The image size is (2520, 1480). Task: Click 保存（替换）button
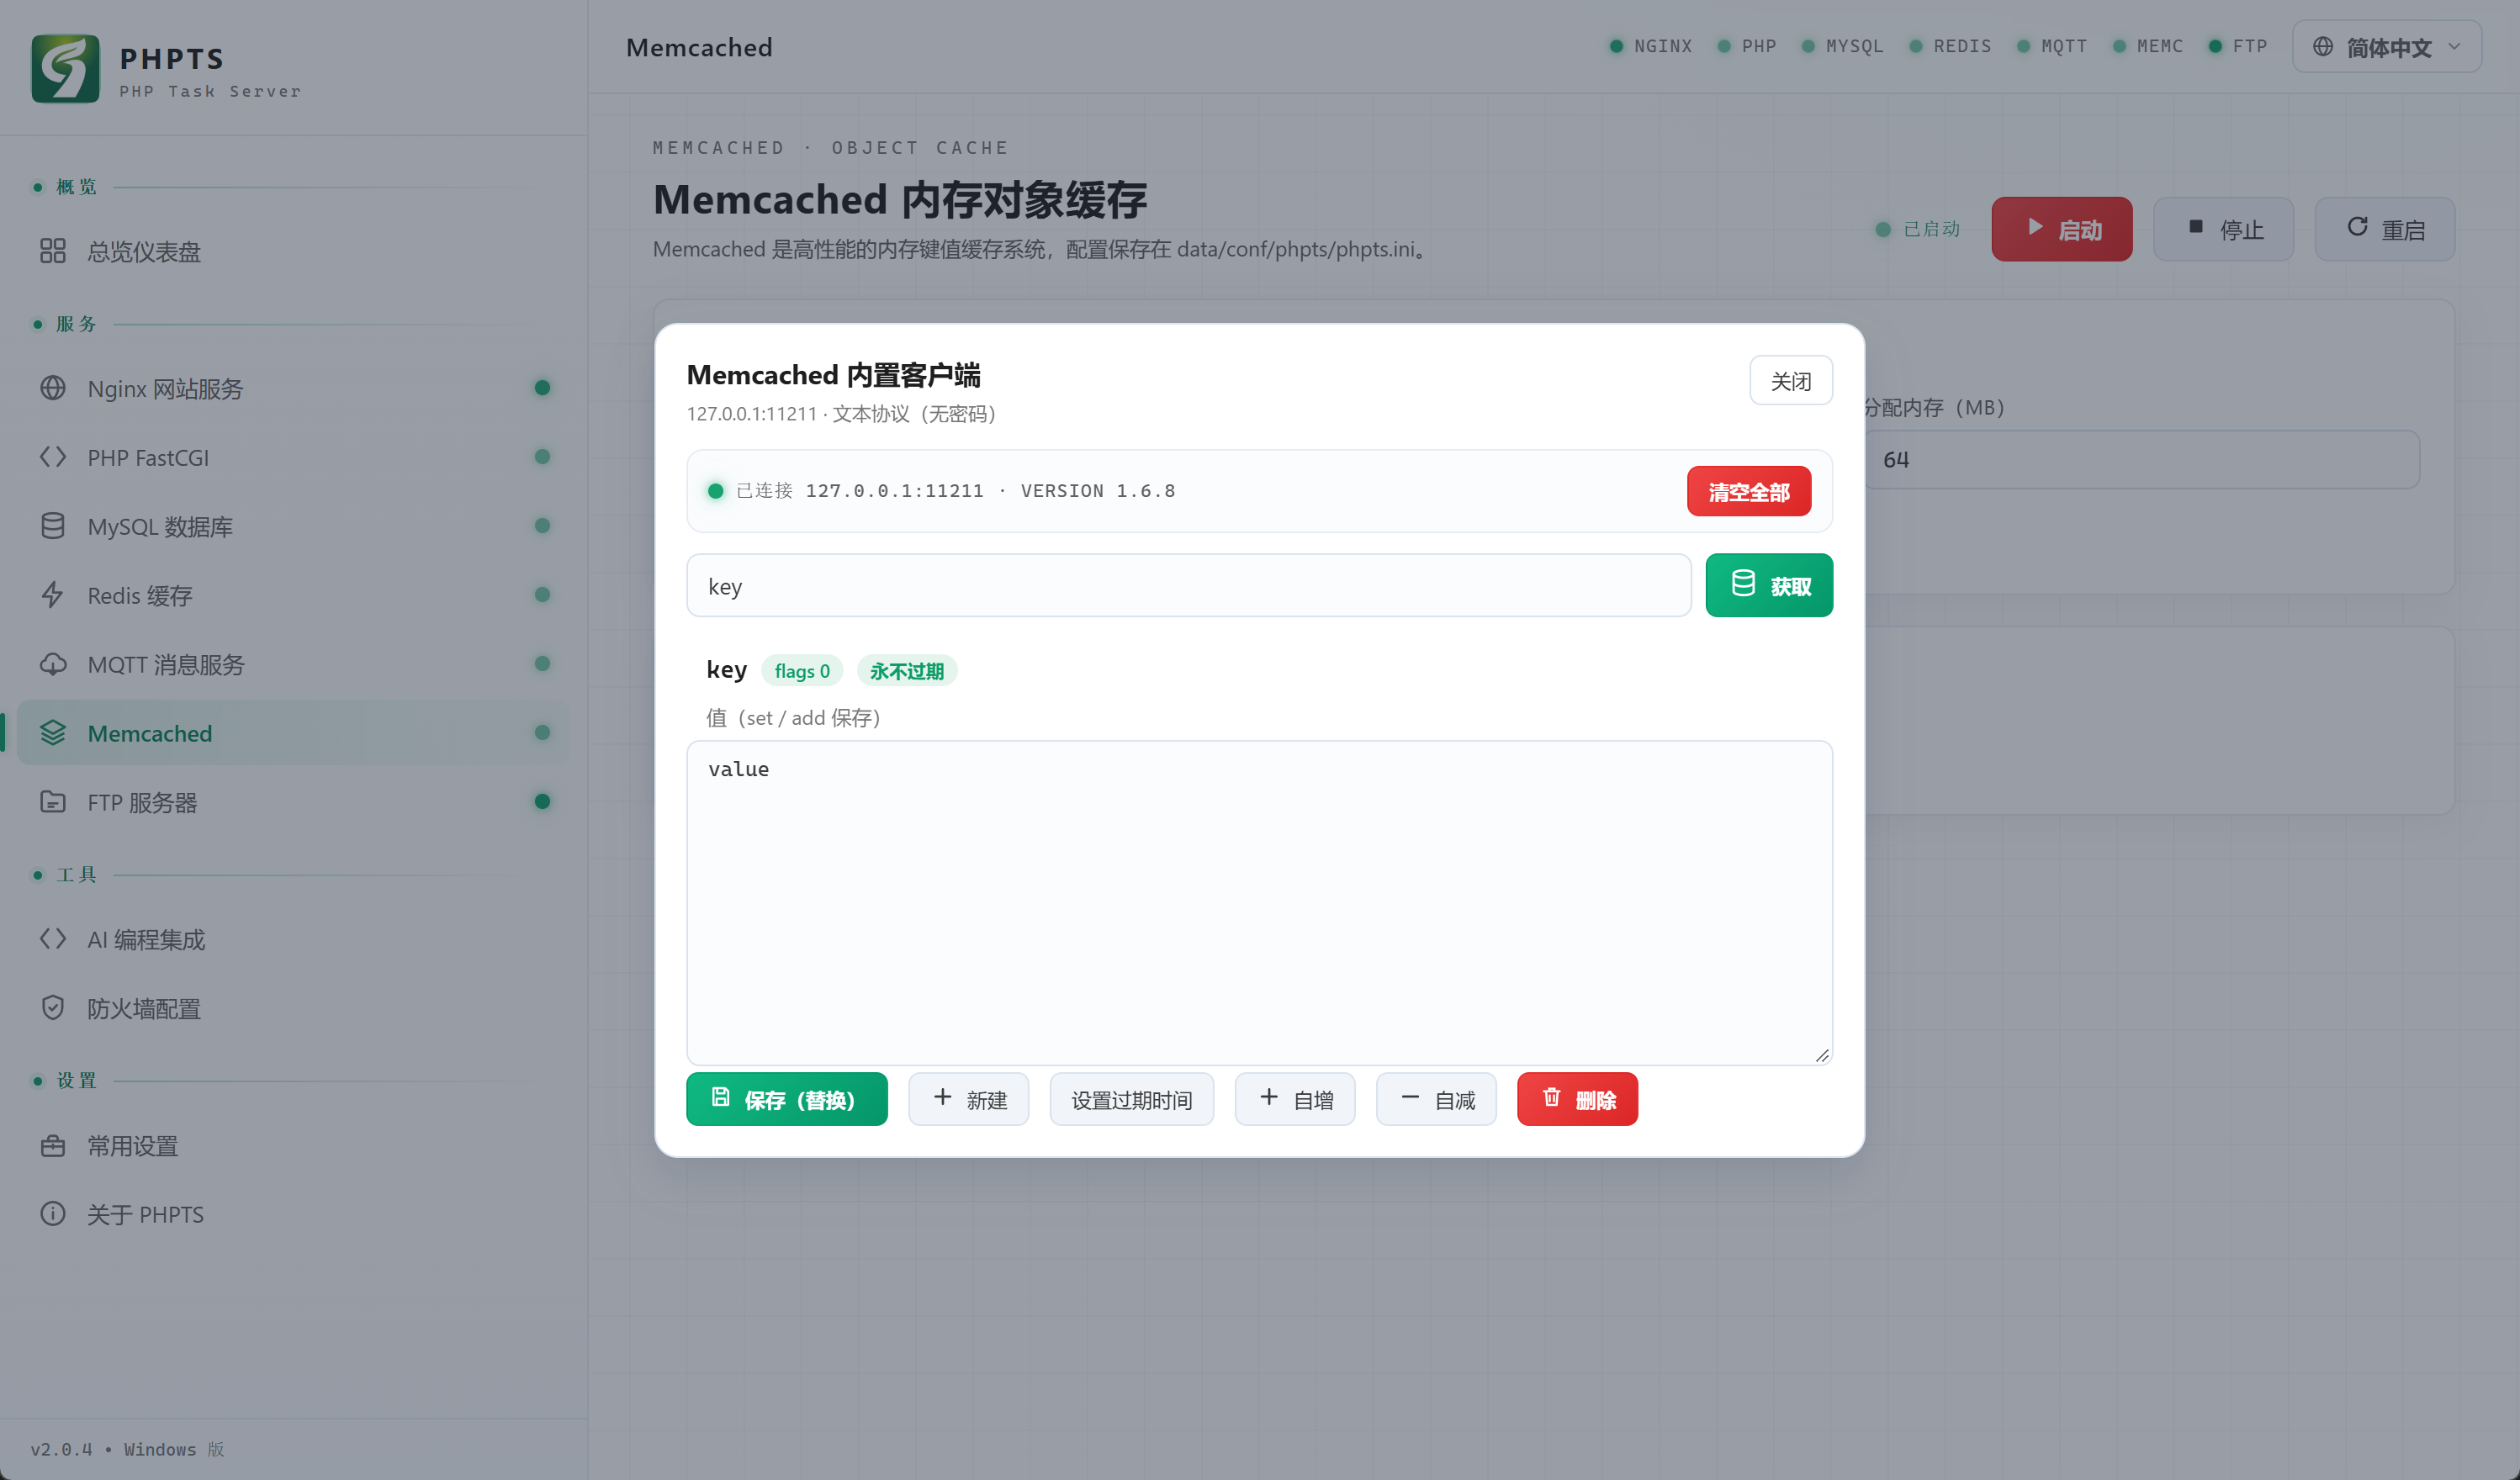click(x=786, y=1100)
